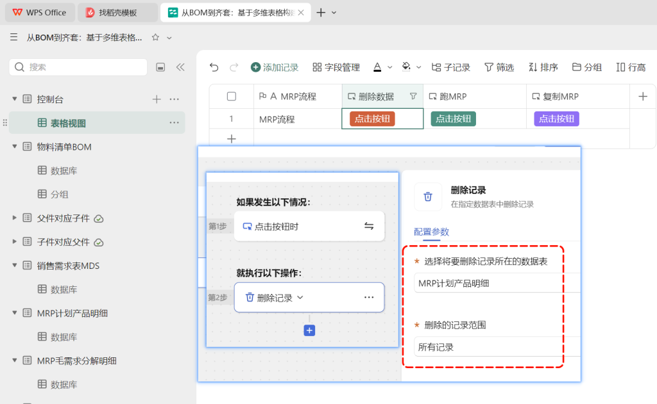Open a new tab with plus
The height and width of the screenshot is (404, 657).
point(321,13)
